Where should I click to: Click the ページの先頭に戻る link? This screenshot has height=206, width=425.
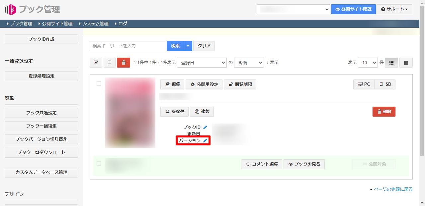[x=394, y=189]
